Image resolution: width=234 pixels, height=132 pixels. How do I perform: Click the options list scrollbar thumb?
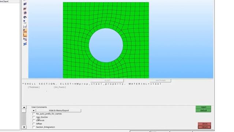(x=24, y=111)
